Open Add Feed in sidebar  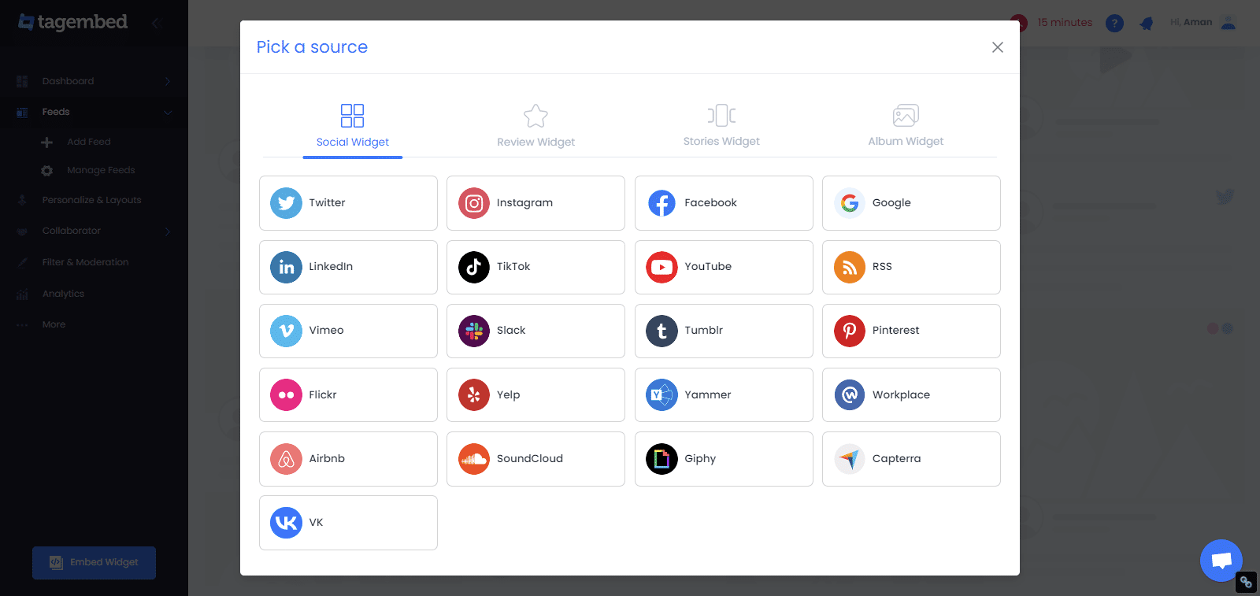(x=89, y=142)
